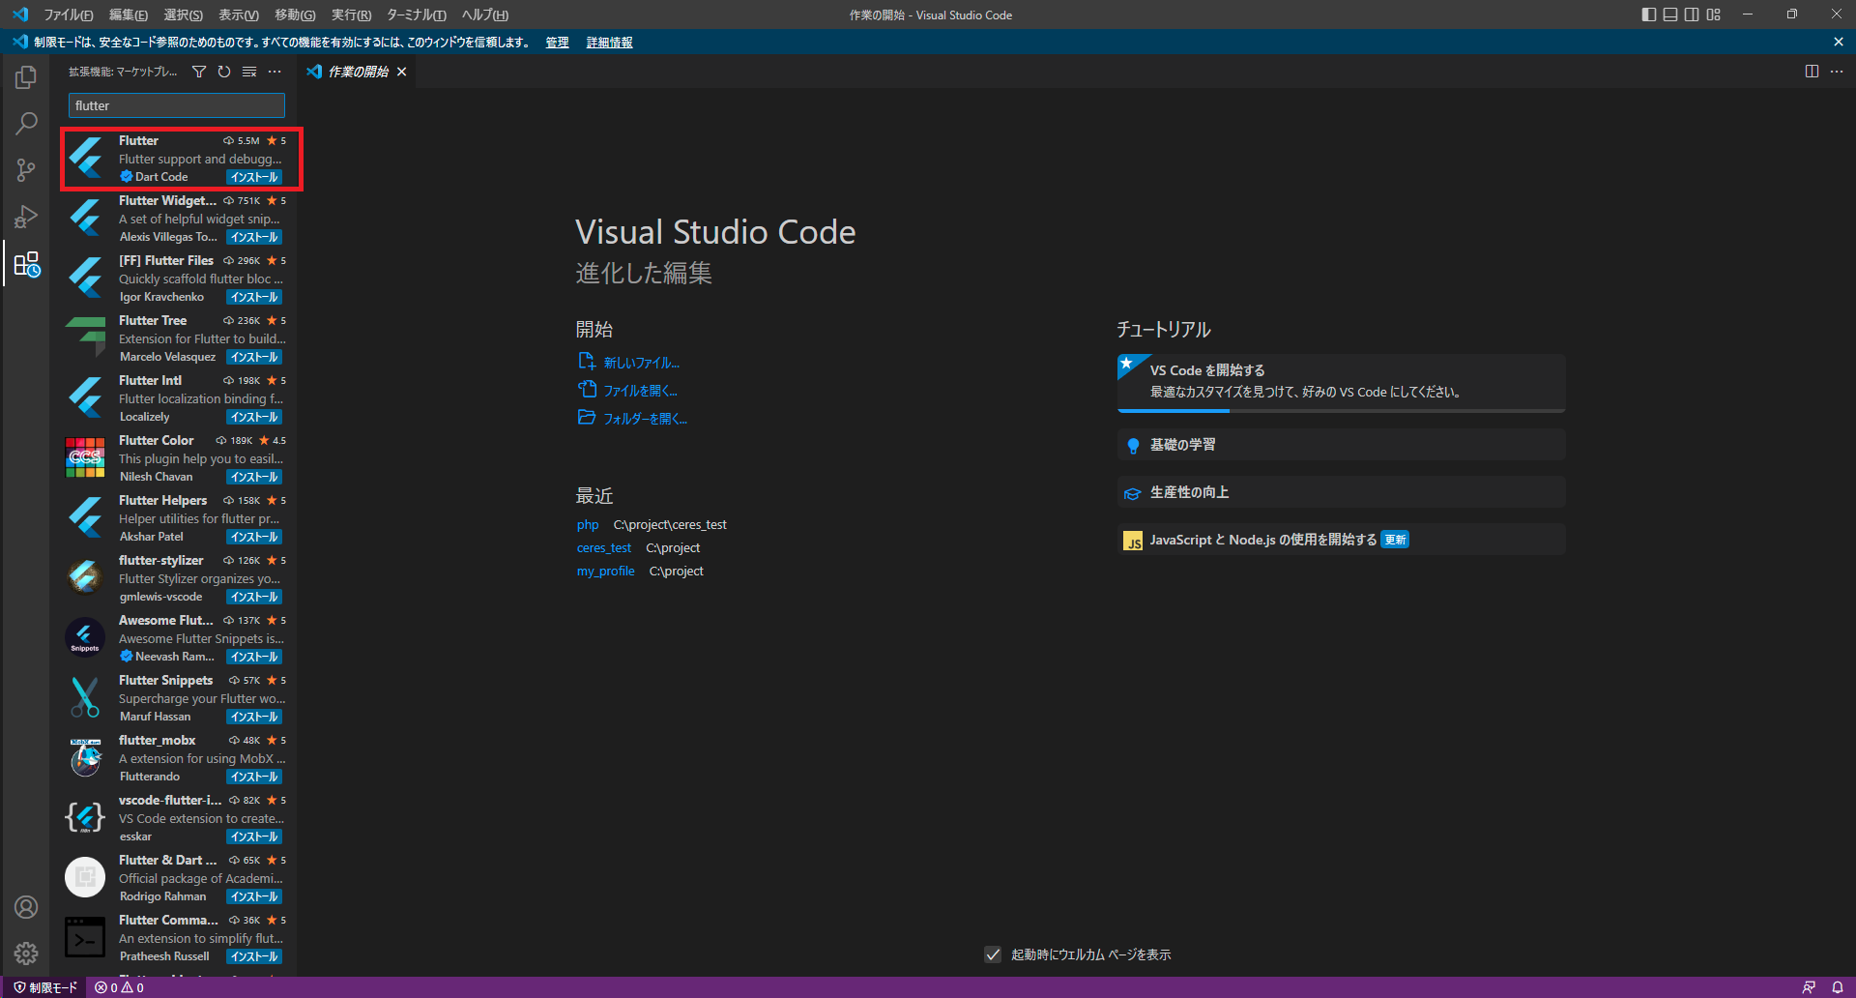Install the Flutter Intl extension
1856x998 pixels.
coord(254,417)
